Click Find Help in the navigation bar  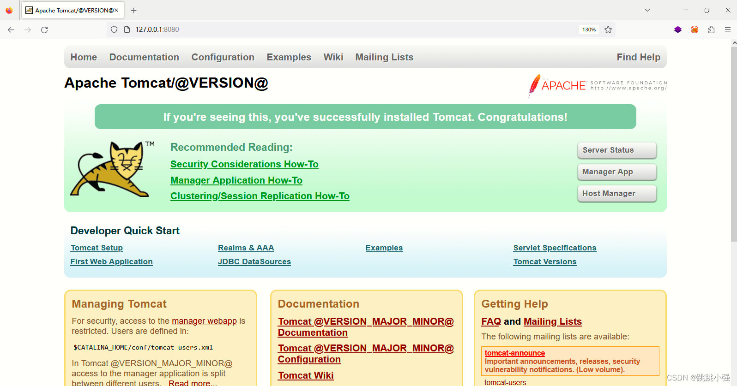point(639,57)
